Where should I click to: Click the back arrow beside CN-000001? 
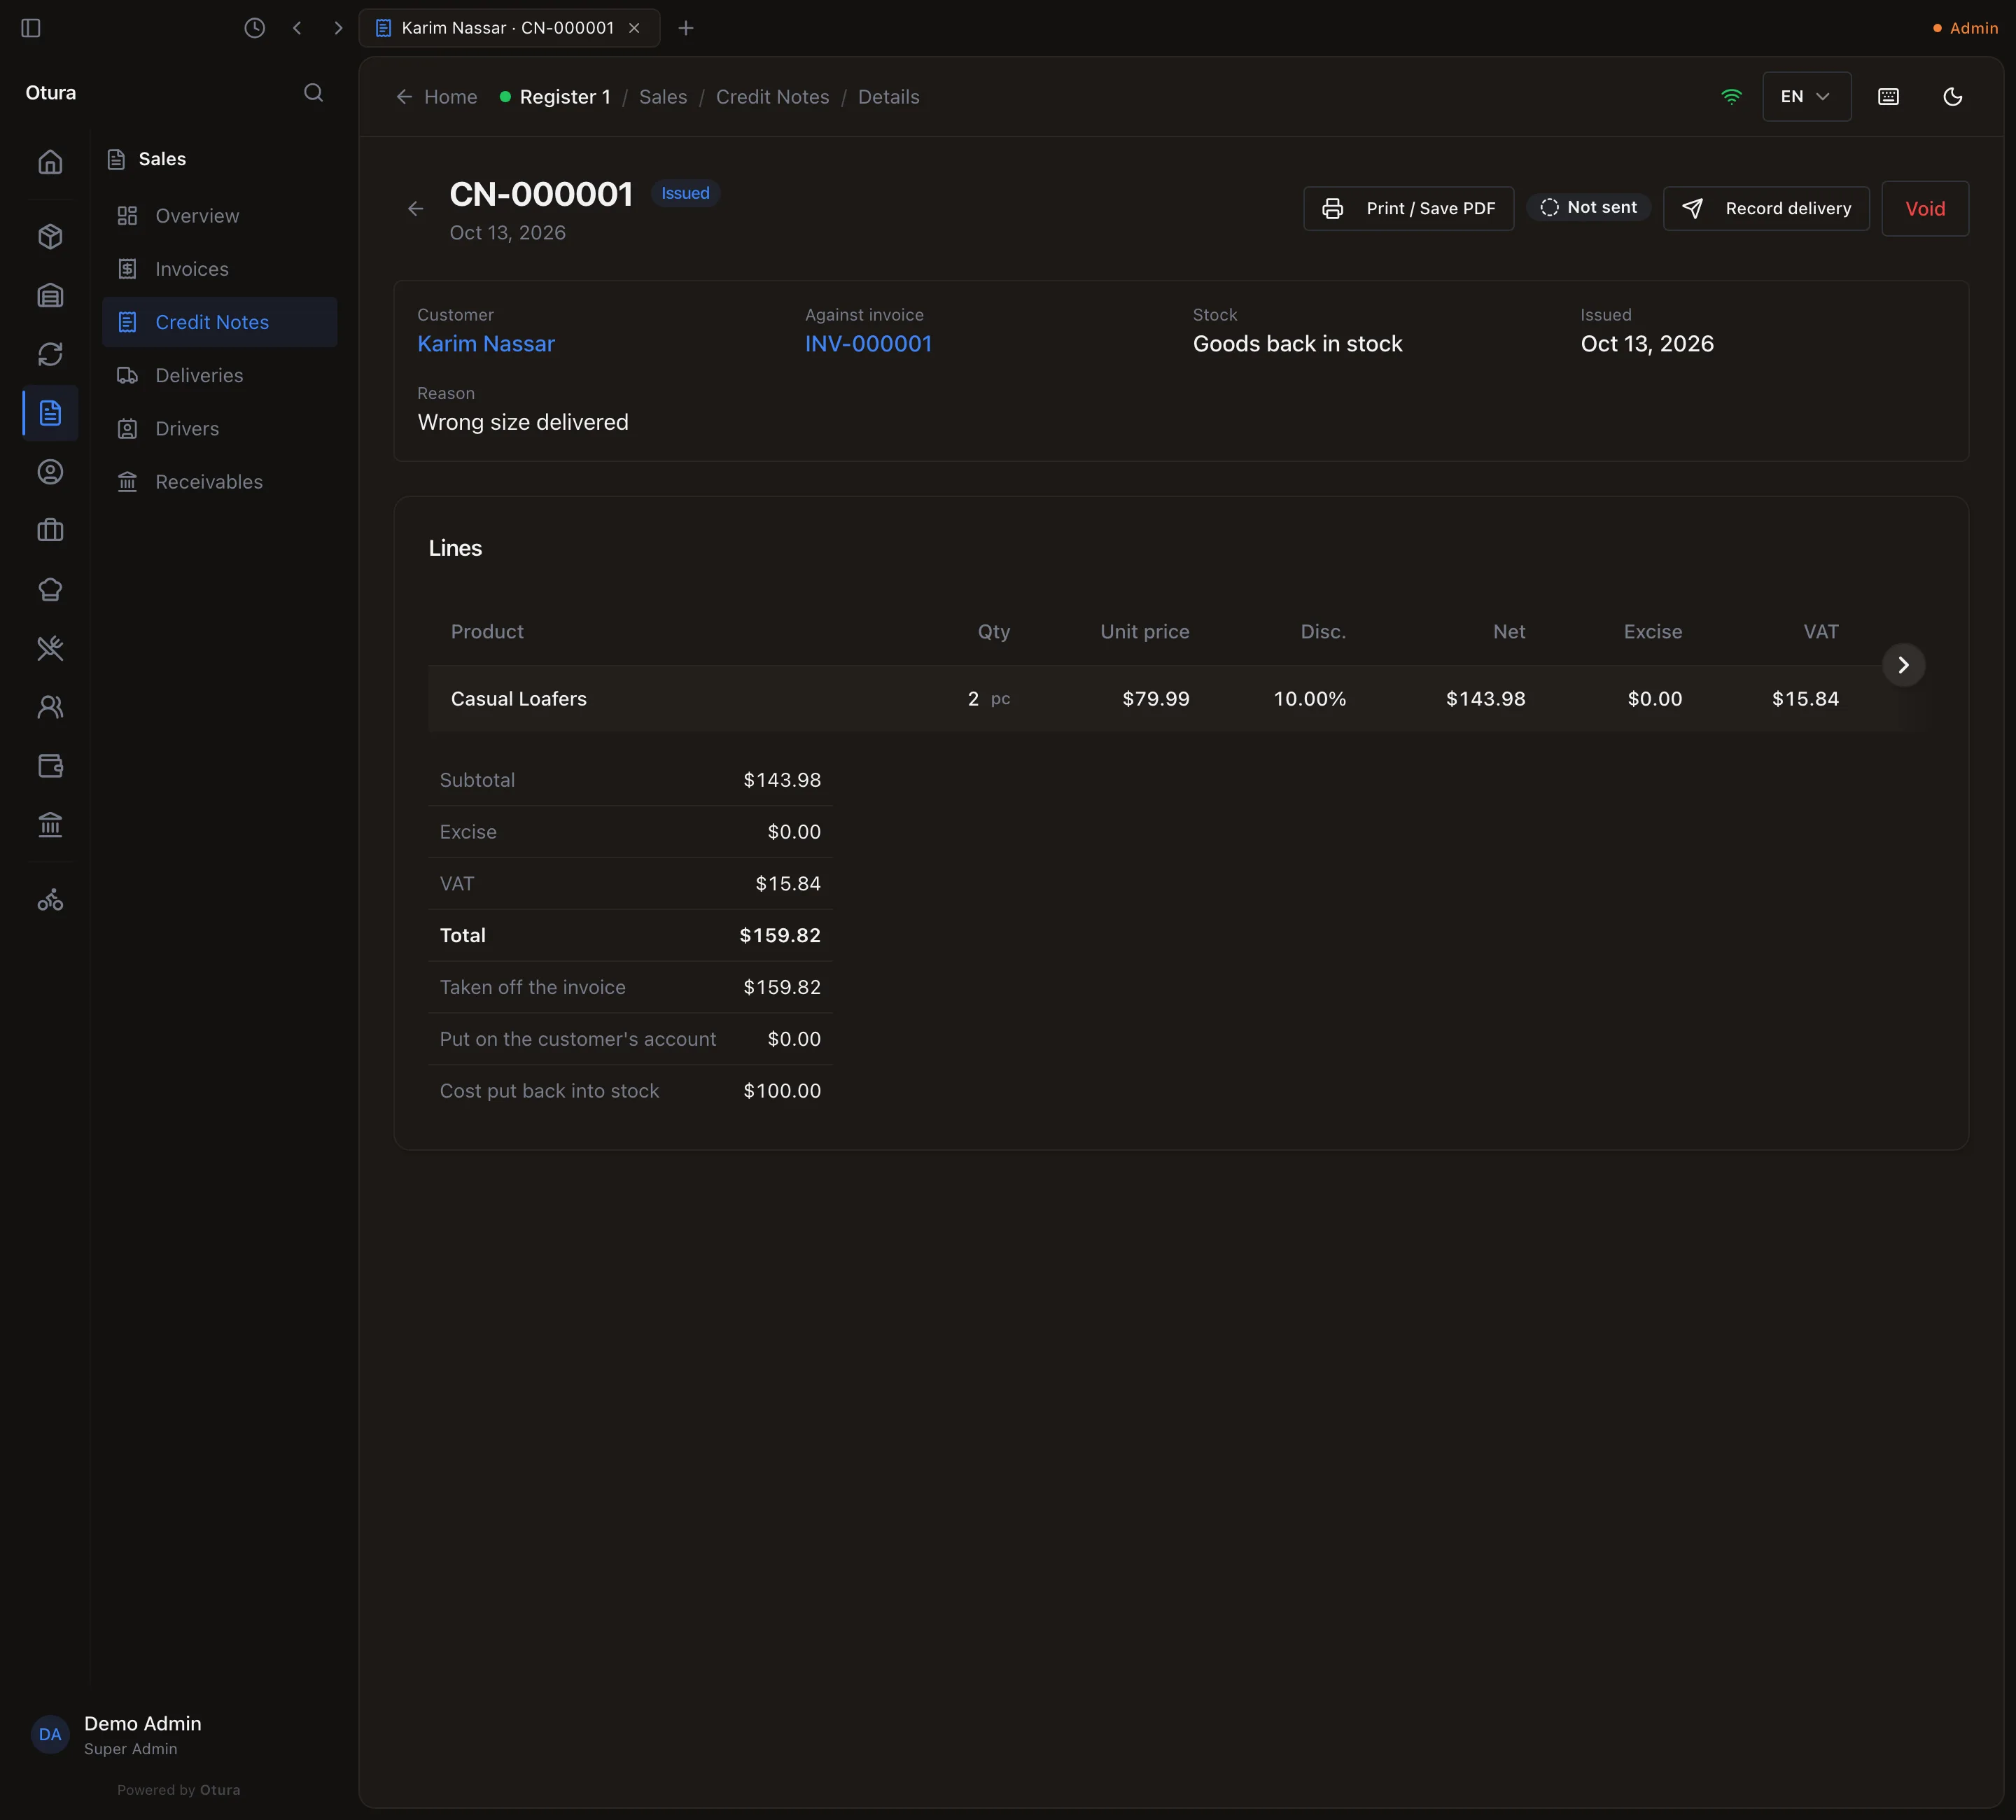coord(416,209)
